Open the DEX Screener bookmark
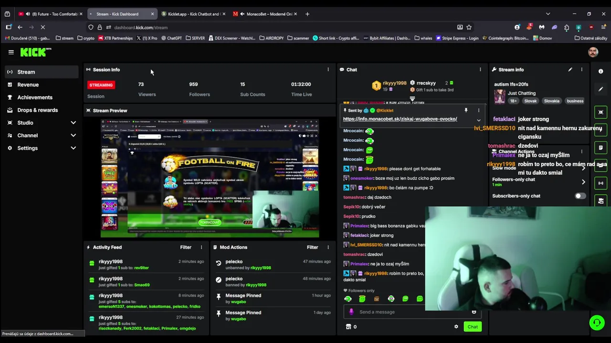The width and height of the screenshot is (611, 343). (x=232, y=38)
